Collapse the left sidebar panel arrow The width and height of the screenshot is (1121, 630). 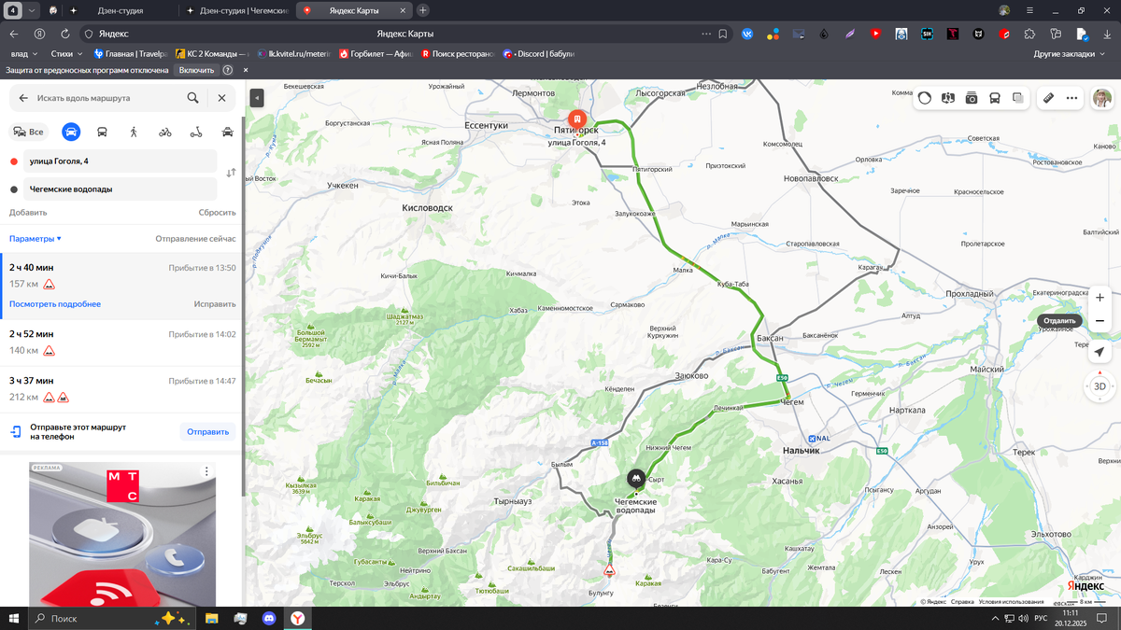(x=257, y=98)
